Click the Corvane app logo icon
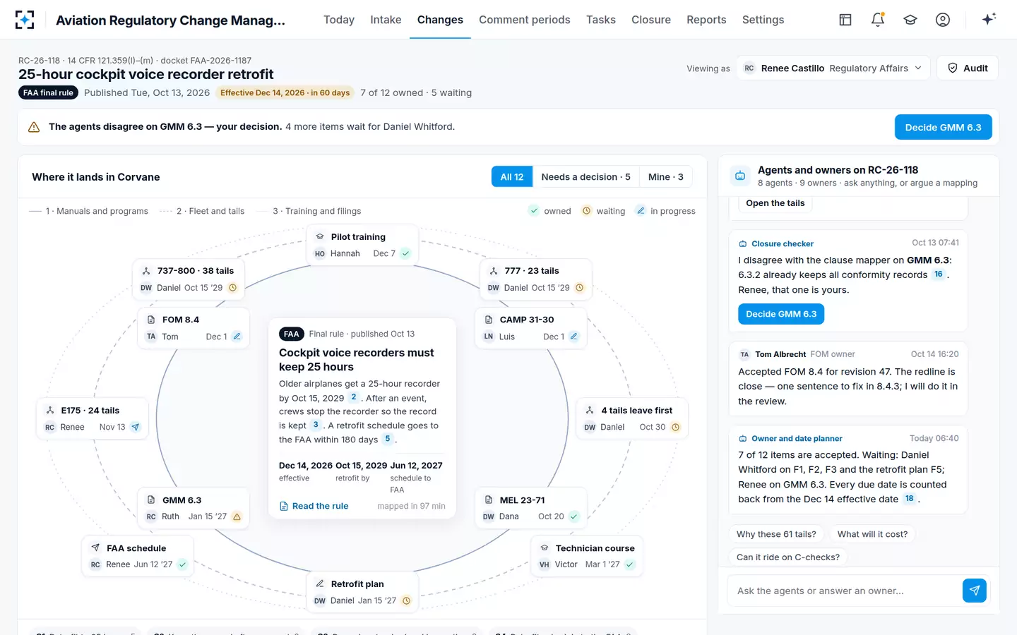This screenshot has height=635, width=1017. (x=25, y=20)
